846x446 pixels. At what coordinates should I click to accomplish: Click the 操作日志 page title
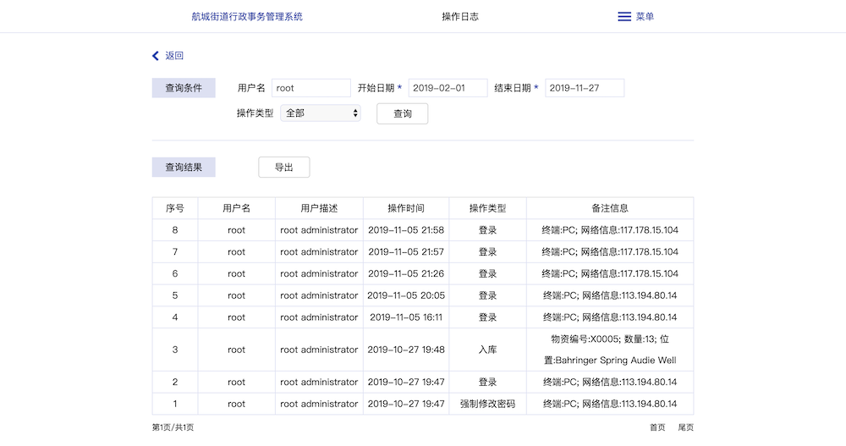[460, 17]
